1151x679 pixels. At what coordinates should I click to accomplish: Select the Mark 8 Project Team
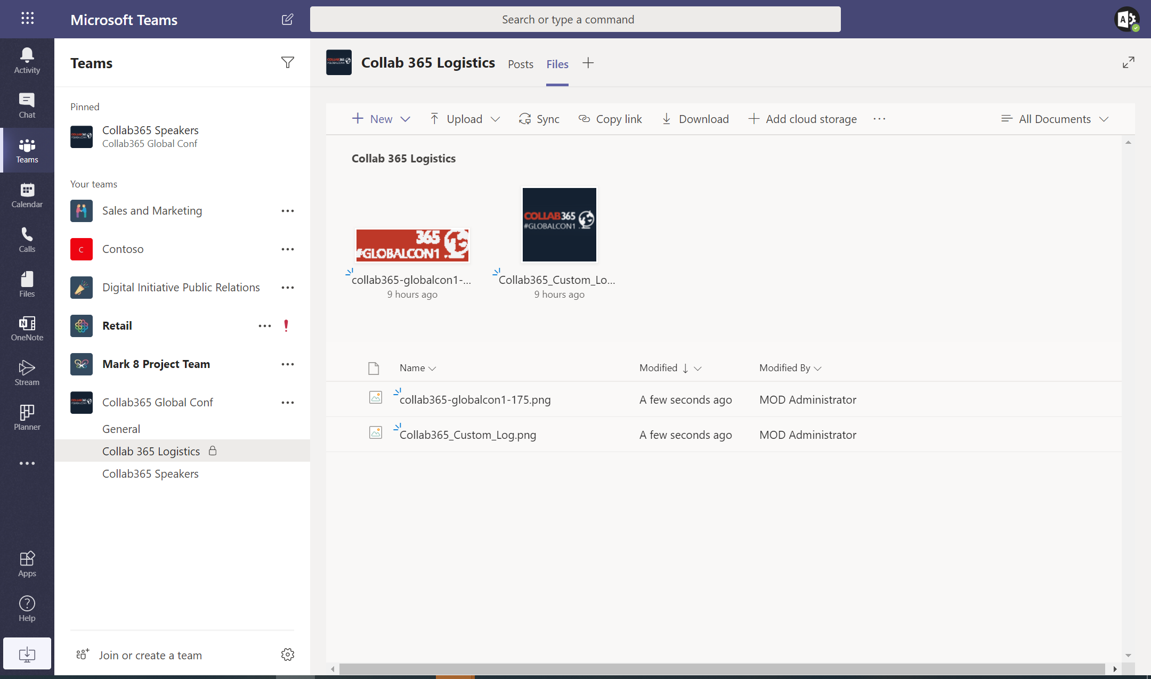coord(156,364)
